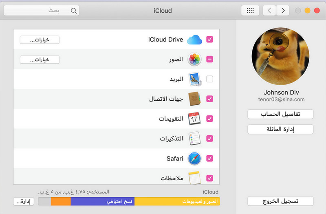The height and width of the screenshot is (214, 326).
Task: Click the بحث search field
Action: click(x=42, y=11)
